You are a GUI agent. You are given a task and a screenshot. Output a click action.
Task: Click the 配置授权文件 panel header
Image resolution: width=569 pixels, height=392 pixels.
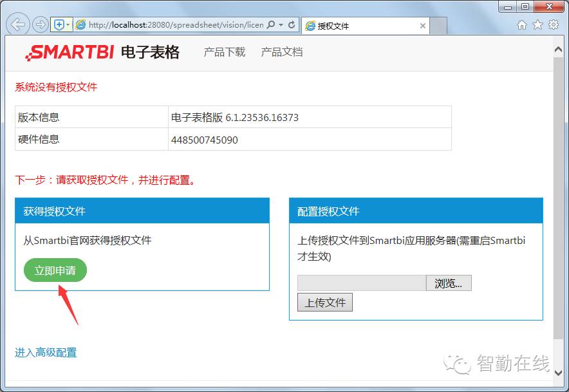click(416, 211)
